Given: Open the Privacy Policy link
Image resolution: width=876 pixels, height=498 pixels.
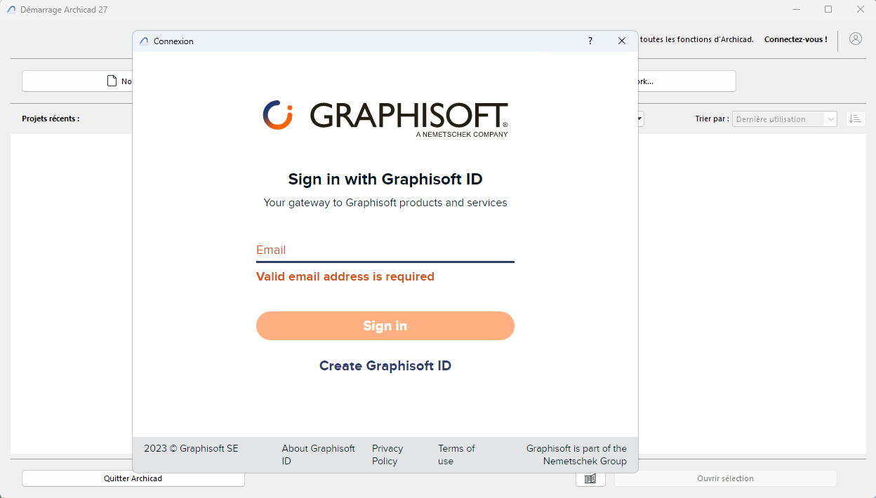Looking at the screenshot, I should point(387,455).
